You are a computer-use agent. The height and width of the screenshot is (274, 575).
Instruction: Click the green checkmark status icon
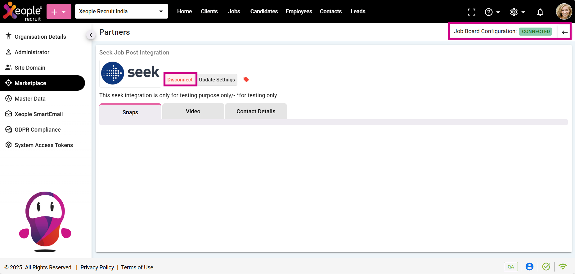click(x=546, y=267)
